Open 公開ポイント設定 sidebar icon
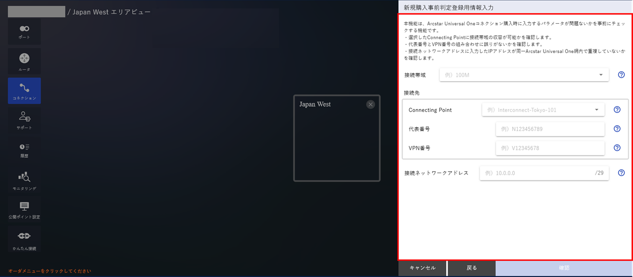Image resolution: width=633 pixels, height=277 pixels. click(x=24, y=210)
